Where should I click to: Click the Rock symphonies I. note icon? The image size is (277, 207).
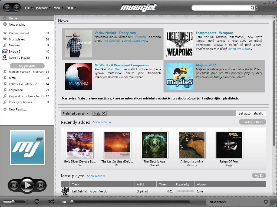pyautogui.click(x=5, y=102)
